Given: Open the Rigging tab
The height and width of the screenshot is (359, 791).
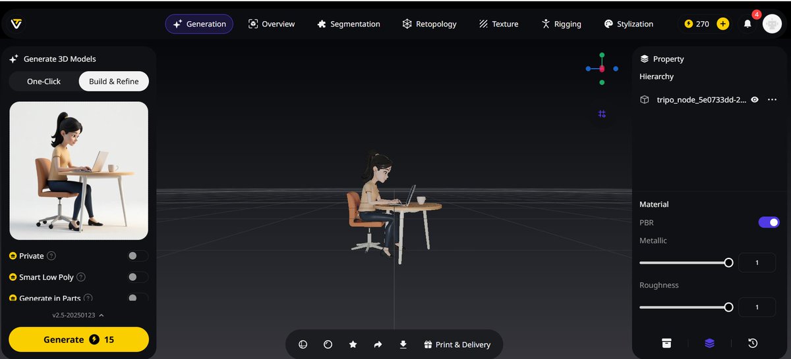Looking at the screenshot, I should point(561,24).
